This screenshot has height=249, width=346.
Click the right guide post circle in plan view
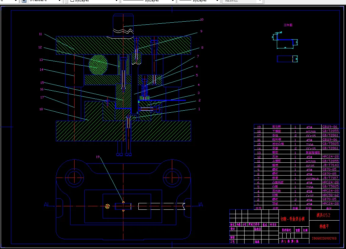[x=172, y=178]
